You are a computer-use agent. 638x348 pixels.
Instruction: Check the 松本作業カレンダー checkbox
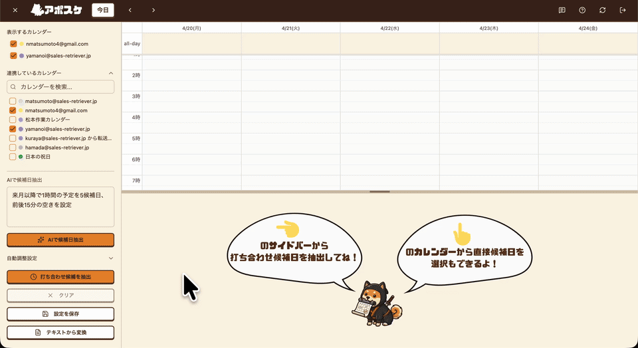coord(13,120)
